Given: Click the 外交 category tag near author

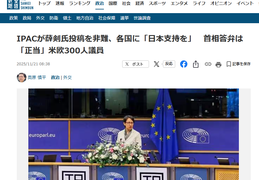Looking at the screenshot, I should (67, 77).
